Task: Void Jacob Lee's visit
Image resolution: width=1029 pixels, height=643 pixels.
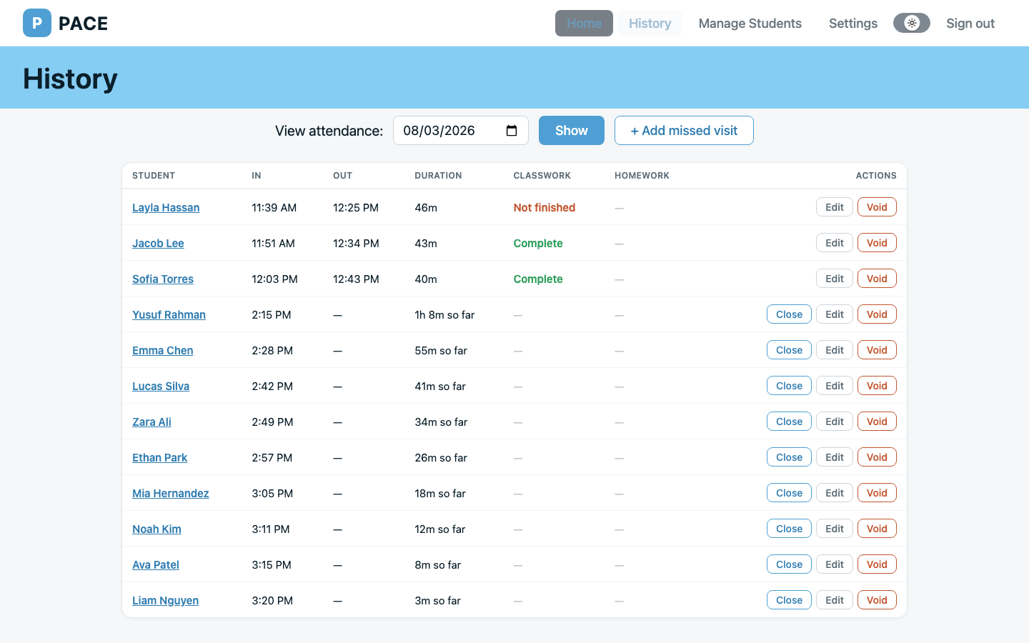Action: click(x=877, y=243)
